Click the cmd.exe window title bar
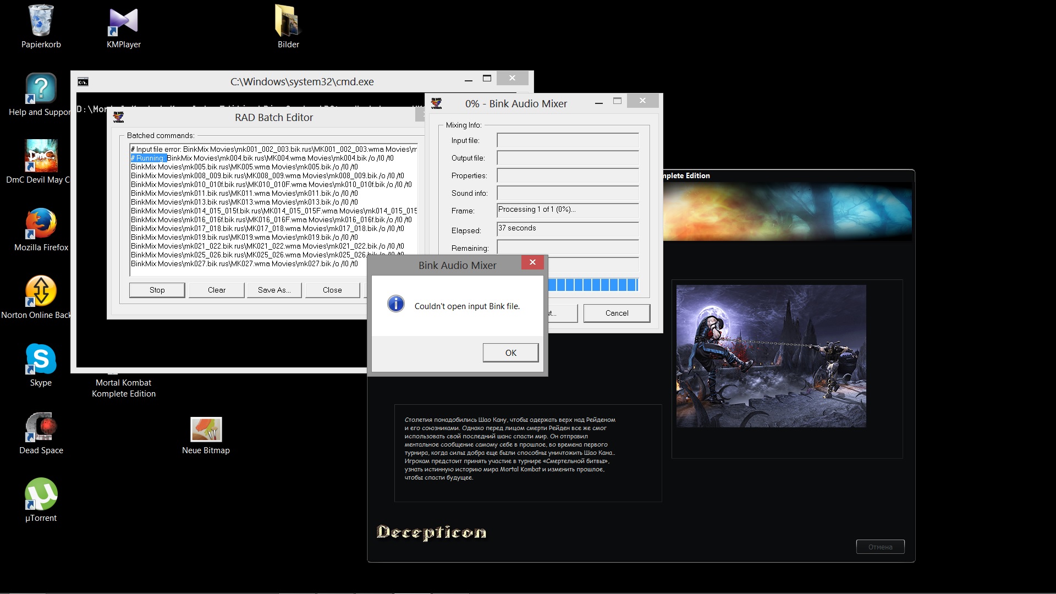The width and height of the screenshot is (1056, 594). click(x=301, y=81)
